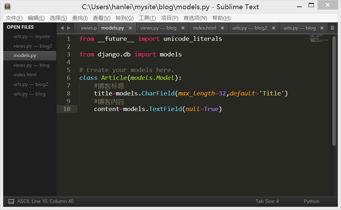Minimize the Sublime Text window
Image resolution: width=341 pixels, height=210 pixels.
click(299, 6)
